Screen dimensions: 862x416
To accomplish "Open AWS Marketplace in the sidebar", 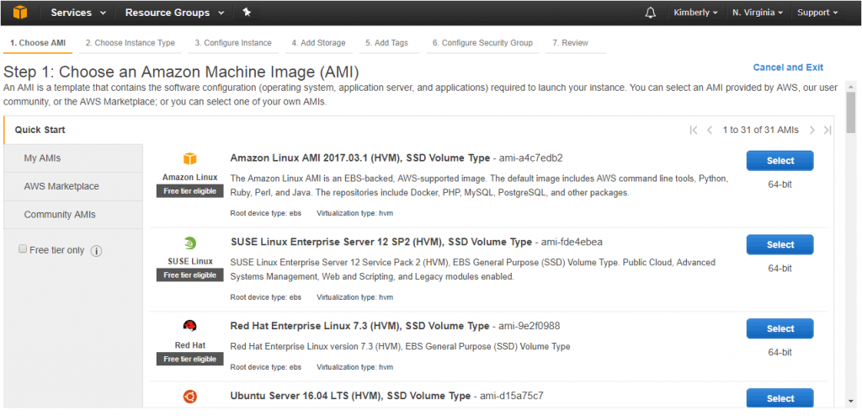I will coord(73,187).
